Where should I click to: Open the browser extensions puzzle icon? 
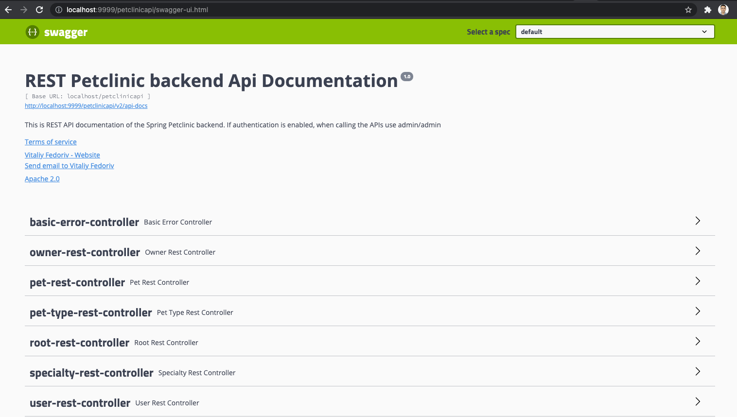tap(708, 10)
